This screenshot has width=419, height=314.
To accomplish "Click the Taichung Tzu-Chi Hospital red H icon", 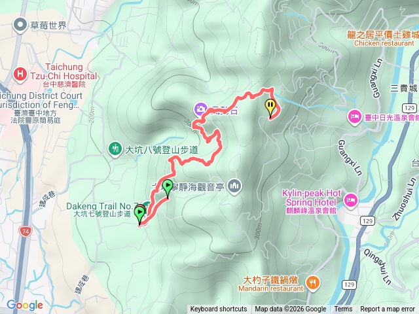I will pos(20,74).
